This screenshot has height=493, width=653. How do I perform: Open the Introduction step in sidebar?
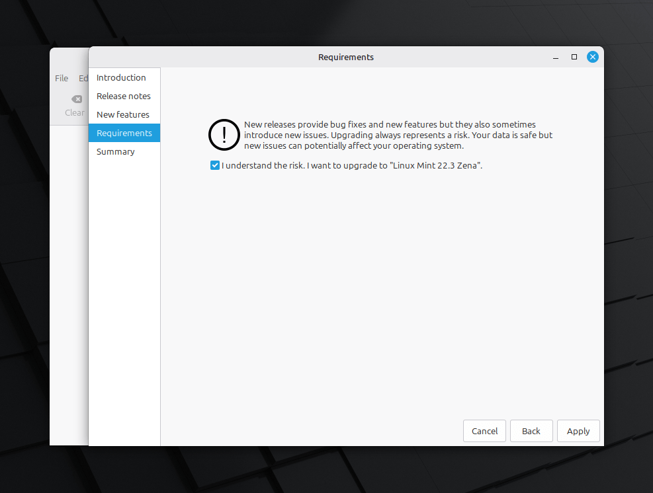pos(124,78)
